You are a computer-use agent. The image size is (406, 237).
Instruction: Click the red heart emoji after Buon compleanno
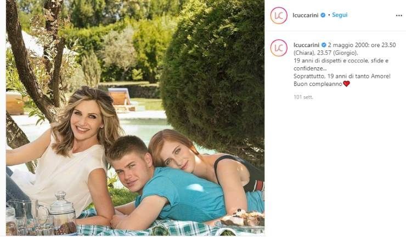coord(346,84)
